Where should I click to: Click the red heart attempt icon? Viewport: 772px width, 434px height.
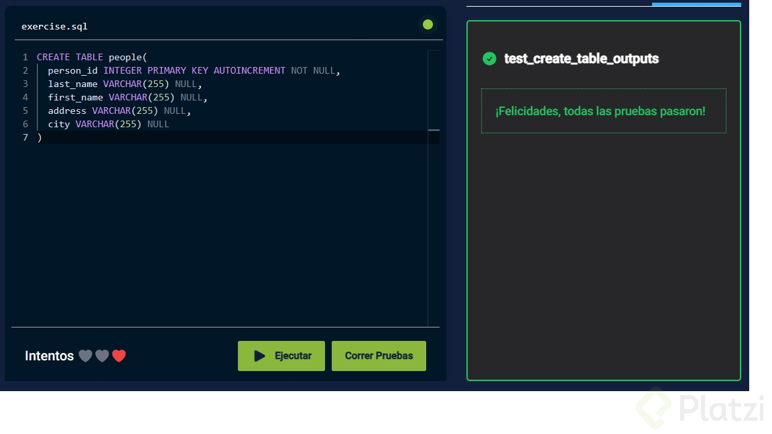click(x=119, y=356)
